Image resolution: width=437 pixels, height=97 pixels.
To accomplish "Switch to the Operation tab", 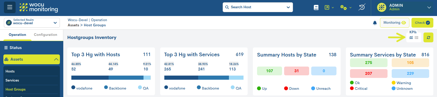I will click(x=17, y=35).
